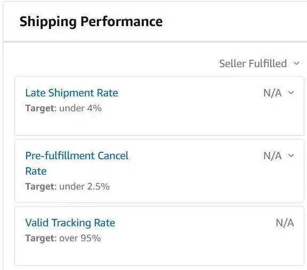The height and width of the screenshot is (270, 307).
Task: Open the Seller Fulfilled dropdown
Action: click(259, 63)
